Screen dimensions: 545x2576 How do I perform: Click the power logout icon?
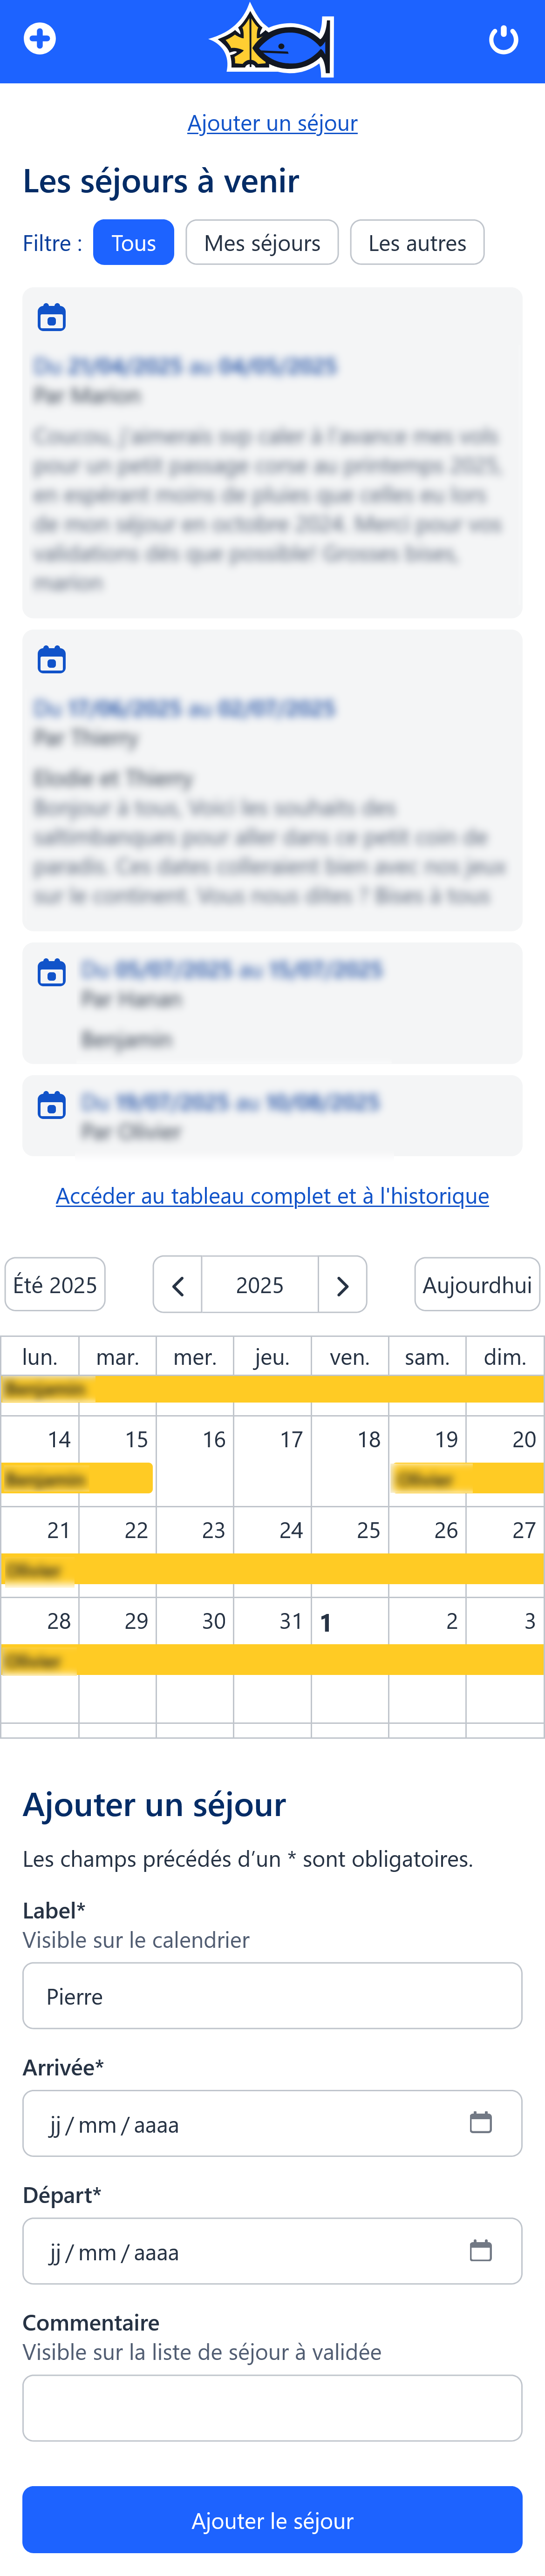pos(503,39)
